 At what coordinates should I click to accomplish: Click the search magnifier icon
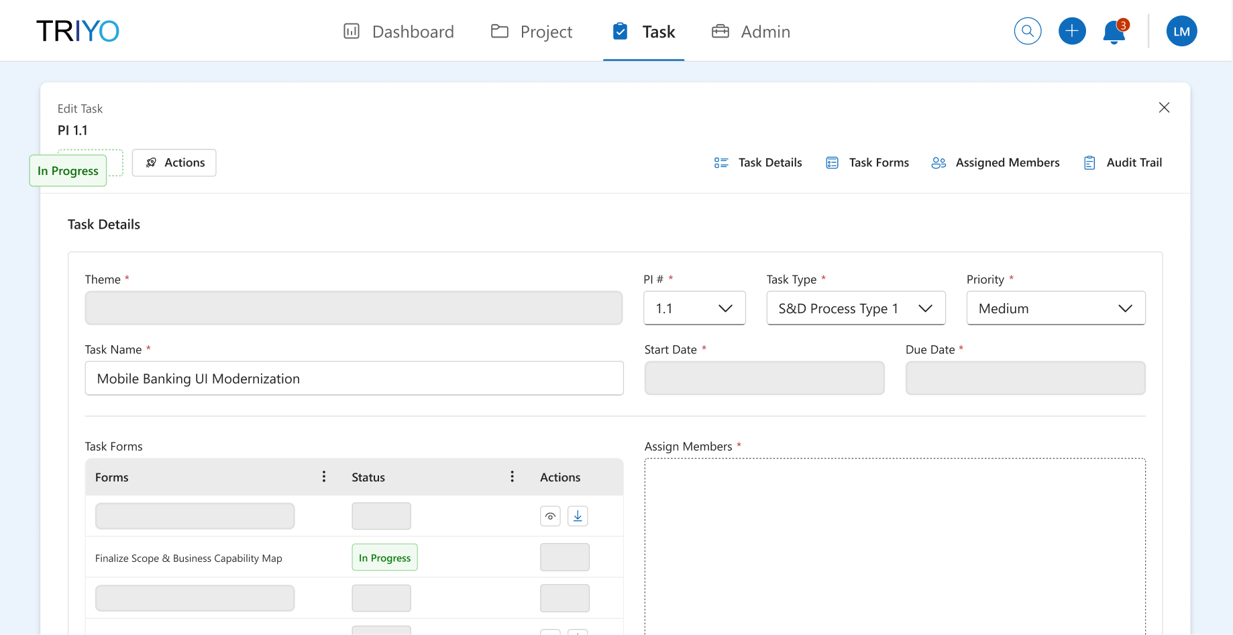[x=1027, y=31]
